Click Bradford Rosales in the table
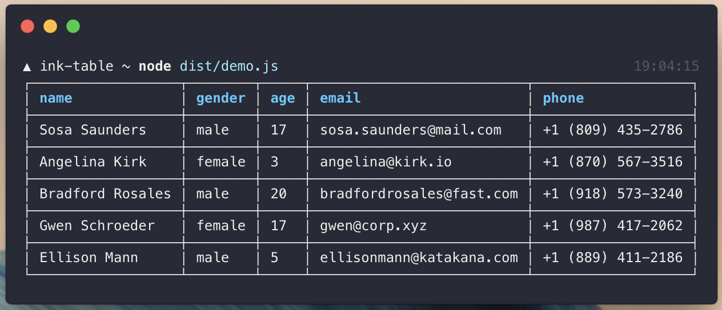The height and width of the screenshot is (310, 722). [x=105, y=194]
